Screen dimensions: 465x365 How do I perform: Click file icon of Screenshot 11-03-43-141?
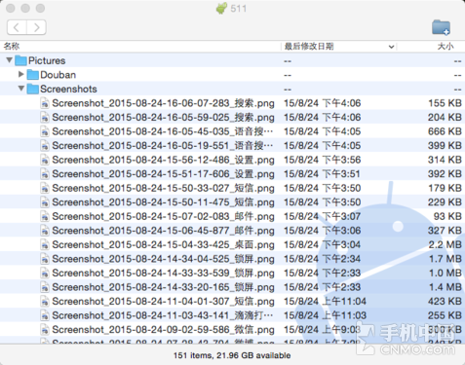click(x=45, y=315)
